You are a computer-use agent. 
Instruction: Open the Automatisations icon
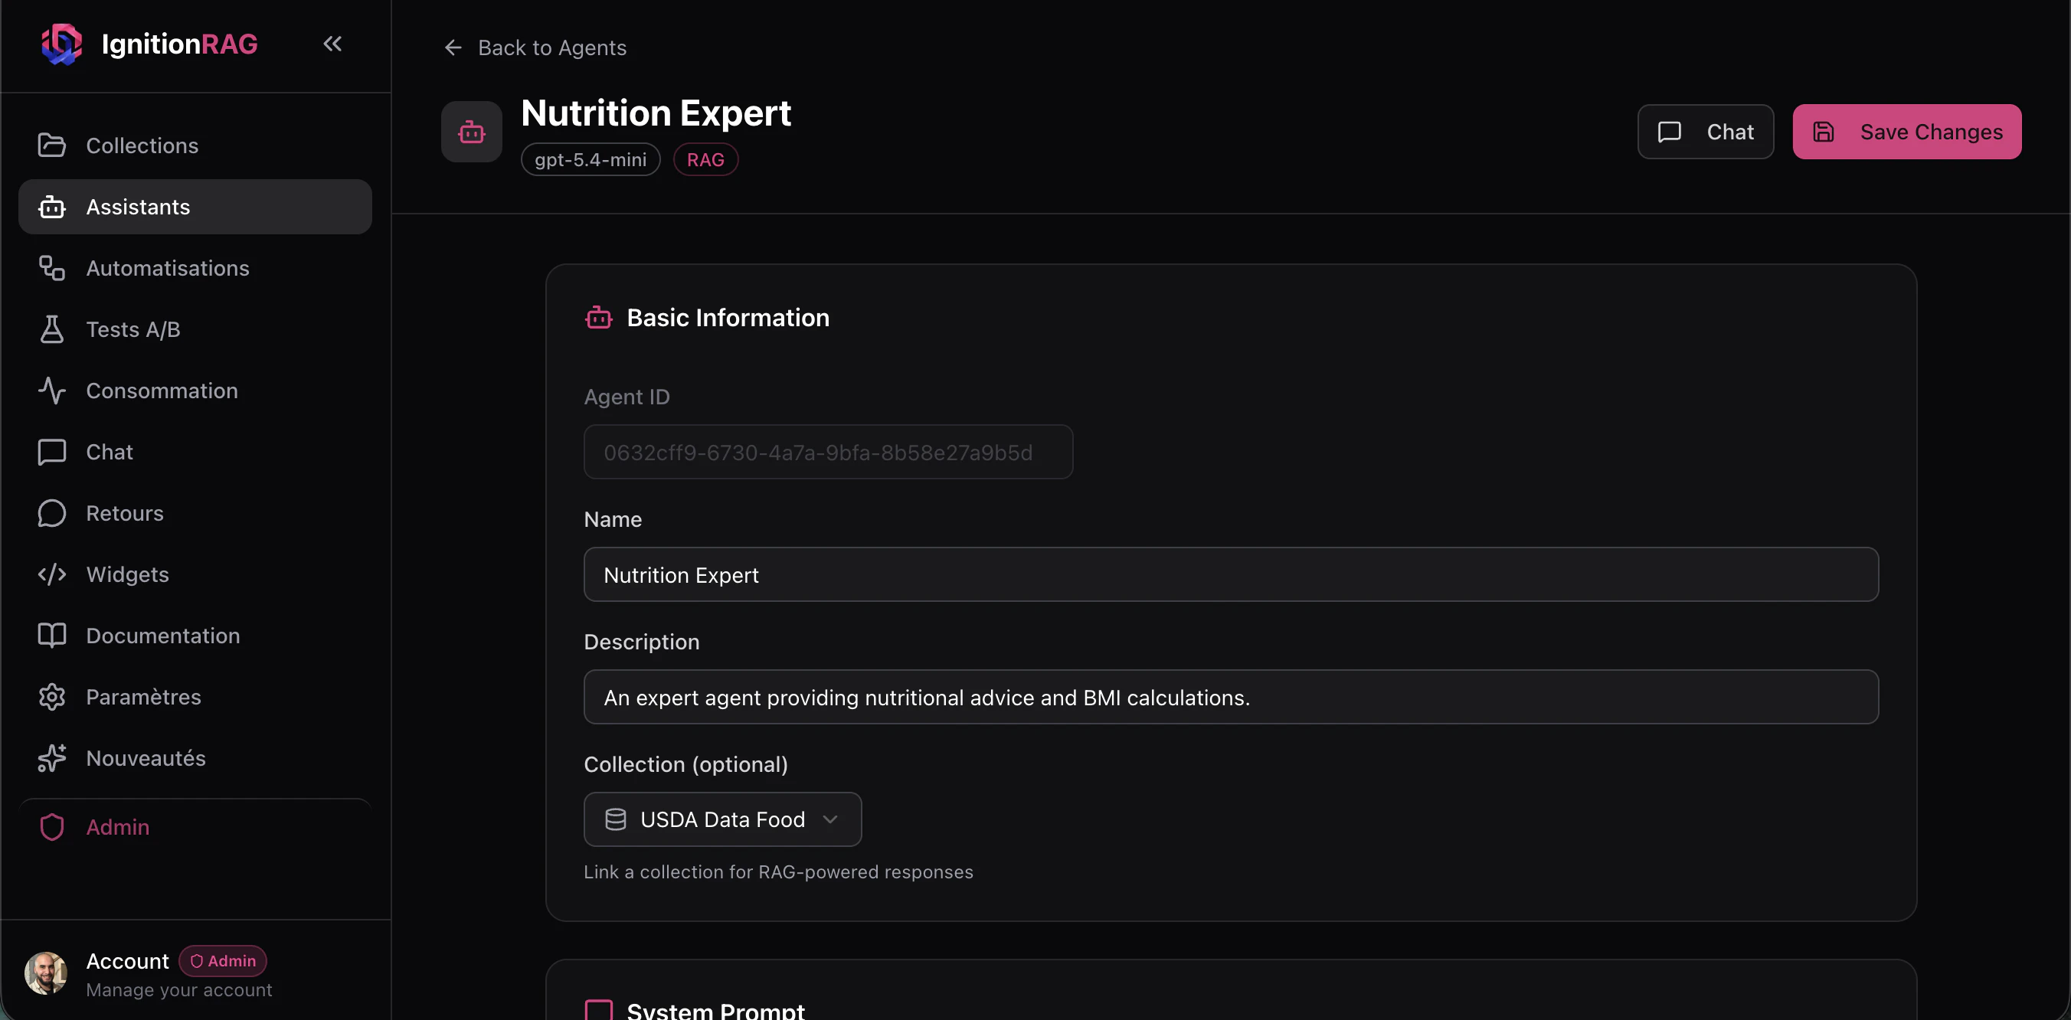(x=51, y=268)
